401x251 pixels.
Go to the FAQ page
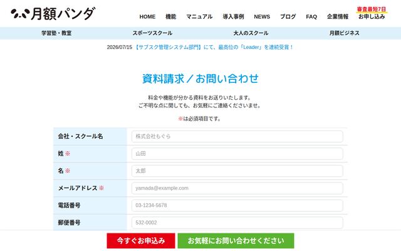[x=311, y=17]
